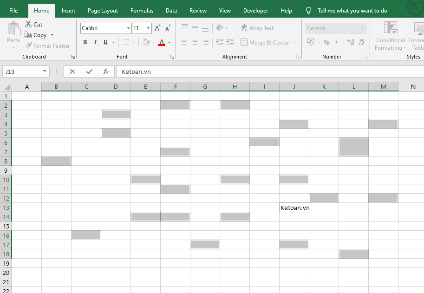Click the Paste clipboard icon
424x293 pixels.
[14, 29]
